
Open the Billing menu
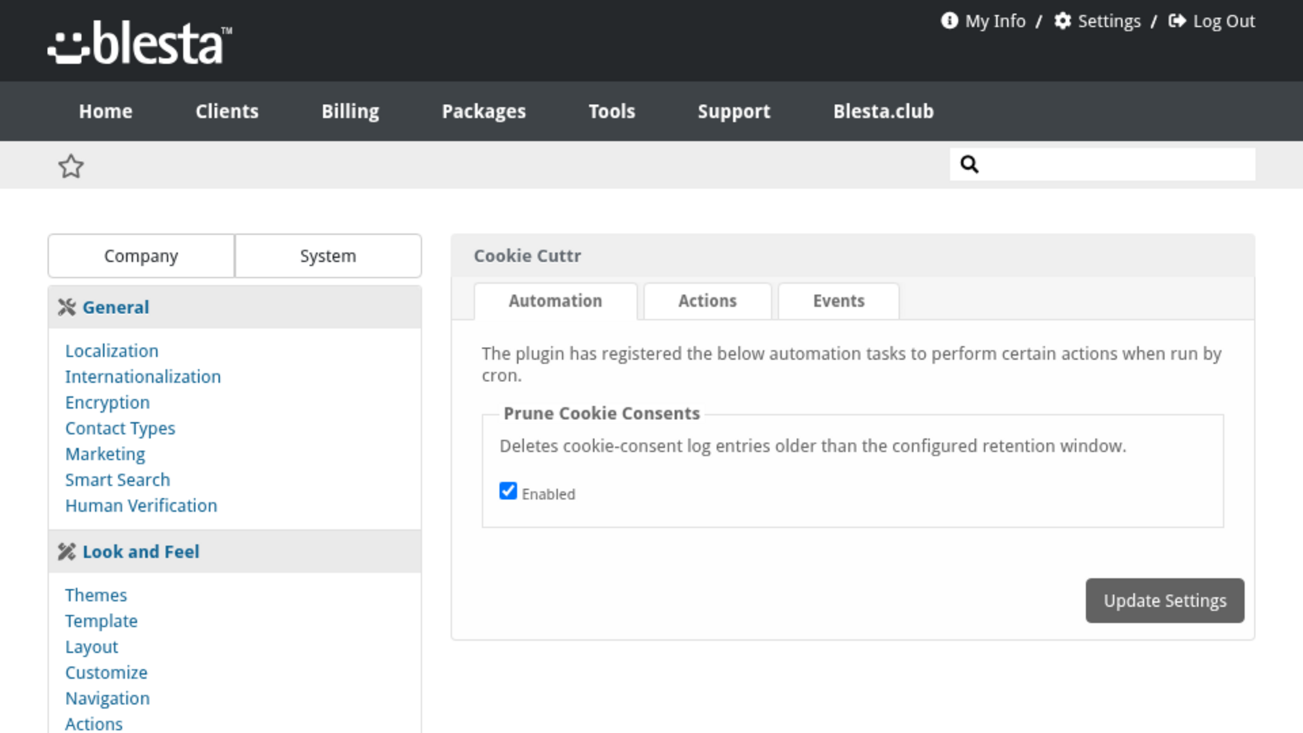pos(350,111)
